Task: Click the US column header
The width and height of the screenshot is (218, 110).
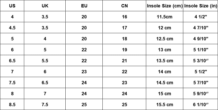Action: tap(12, 6)
